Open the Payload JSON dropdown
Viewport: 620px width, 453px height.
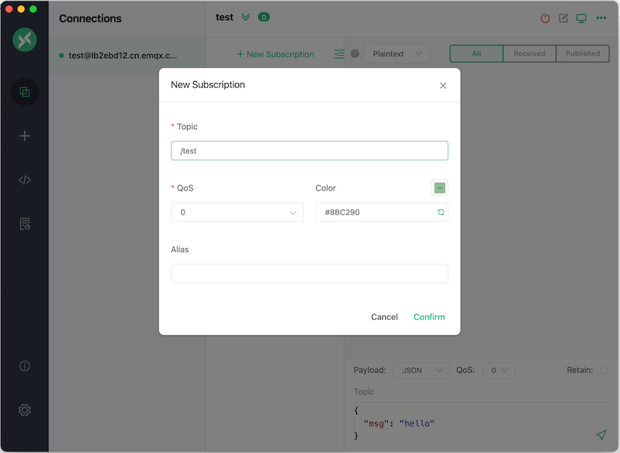click(421, 371)
